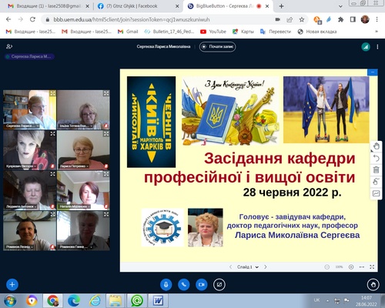The image size is (385, 308).
Task: Open the Bulletin_17_46_Ped bookmark
Action: tap(169, 32)
